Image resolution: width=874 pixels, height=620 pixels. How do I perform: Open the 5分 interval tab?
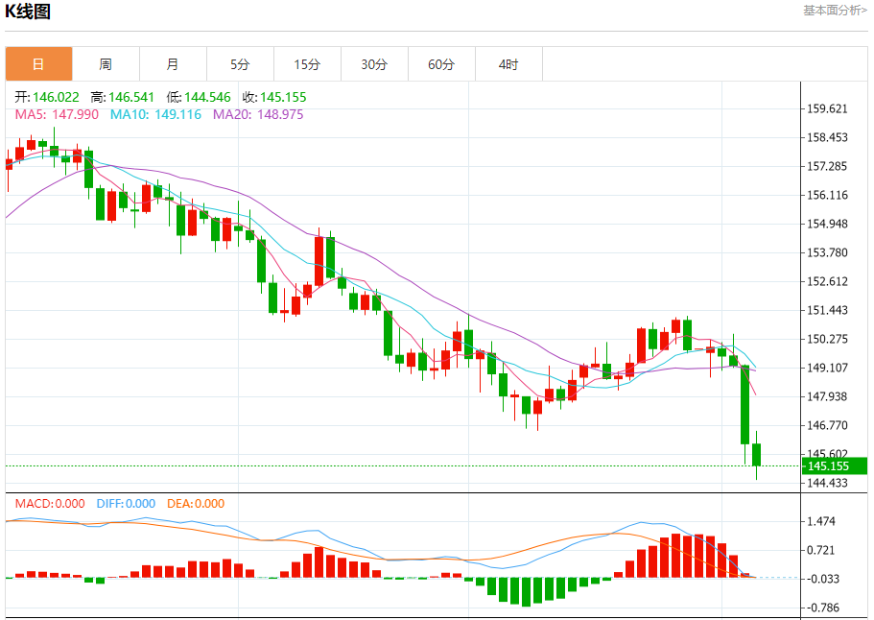tap(240, 64)
